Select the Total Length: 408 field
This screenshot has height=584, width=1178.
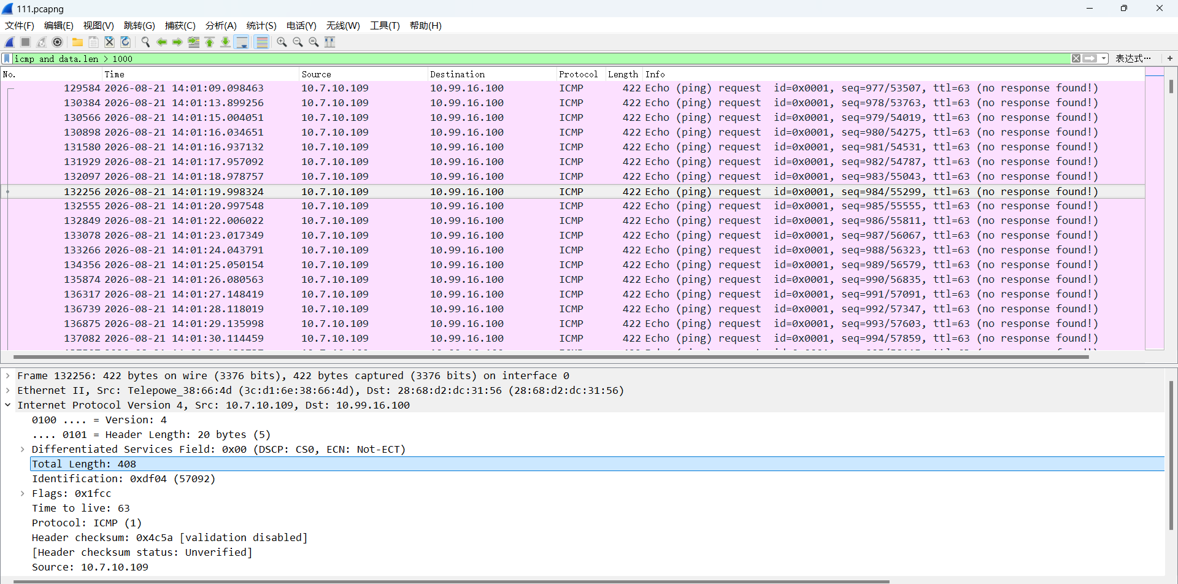(597, 464)
